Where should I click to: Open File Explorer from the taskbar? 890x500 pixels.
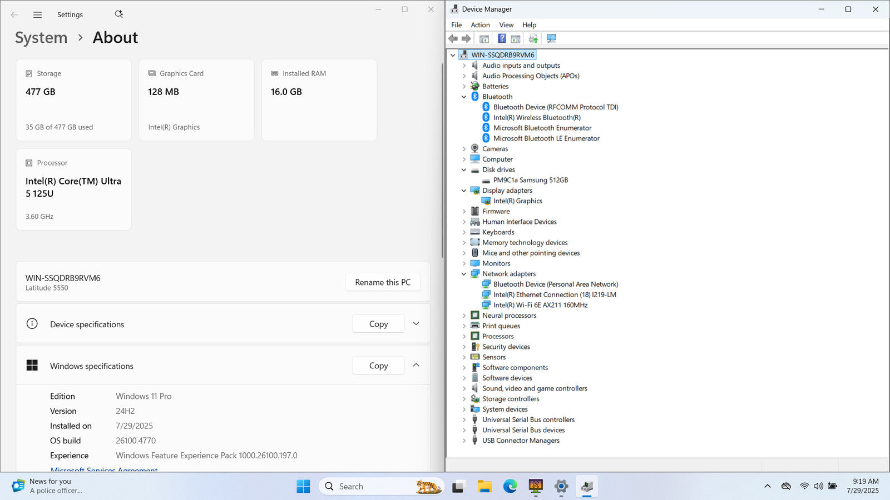(484, 486)
